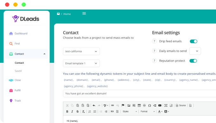Open the Daily emails to send dropdown
The image size is (216, 123).
pos(195,51)
